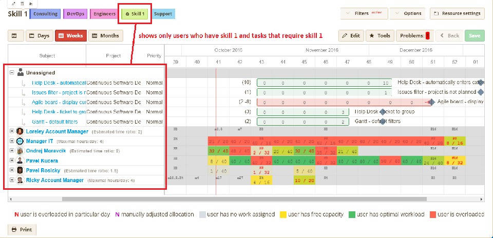Select the Weeks zoom view
This screenshot has height=238, width=493.
point(70,36)
